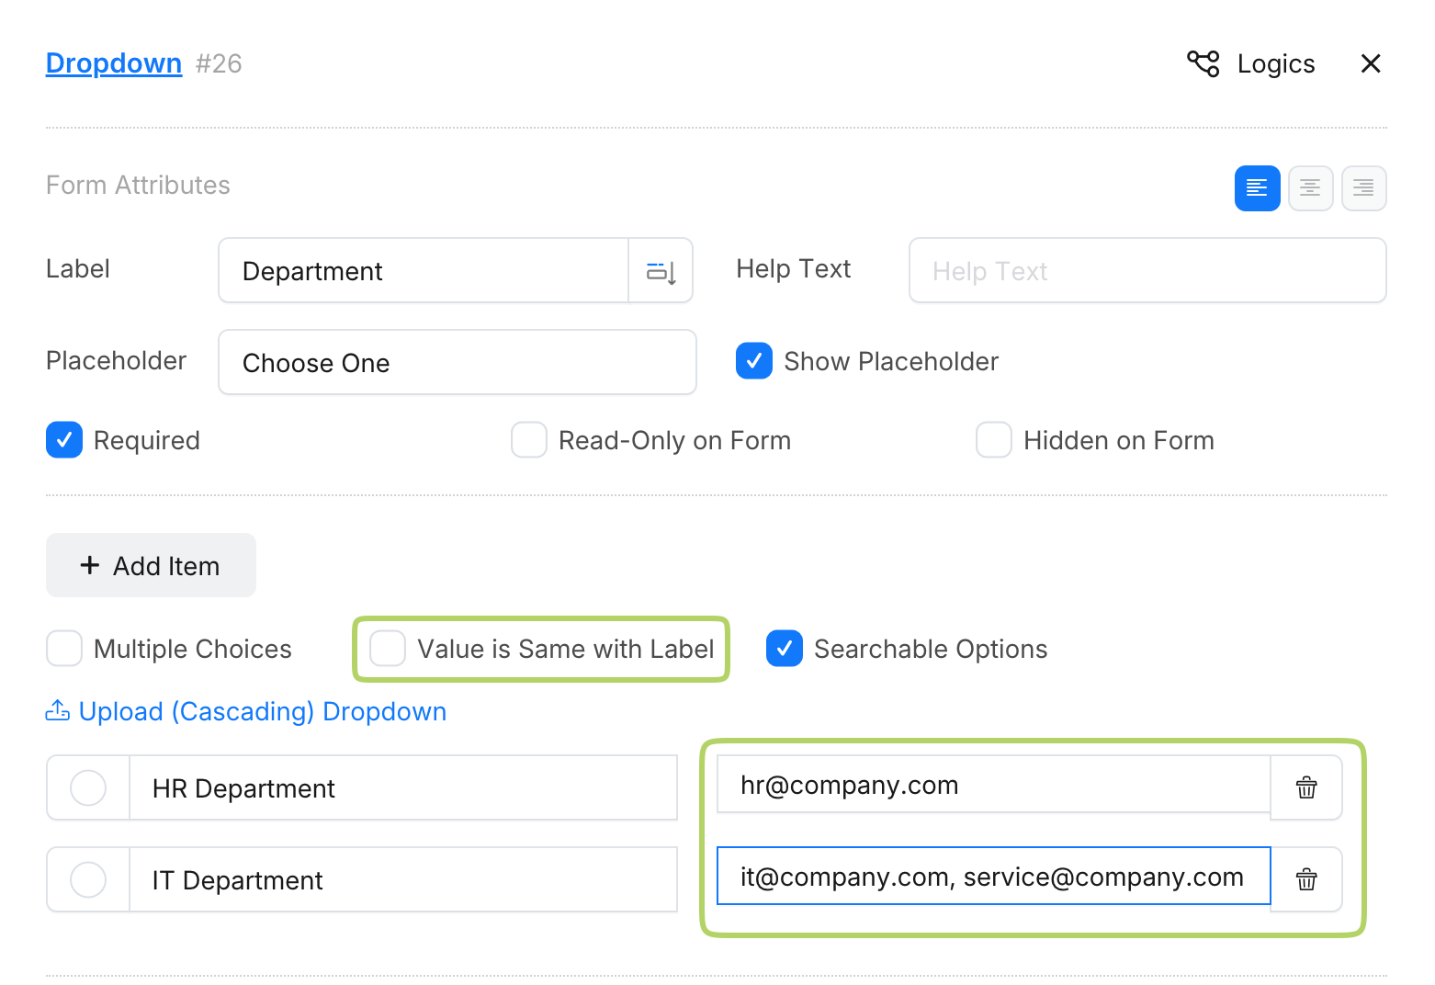This screenshot has width=1435, height=985.
Task: Set IT Department as default option
Action: coord(88,879)
